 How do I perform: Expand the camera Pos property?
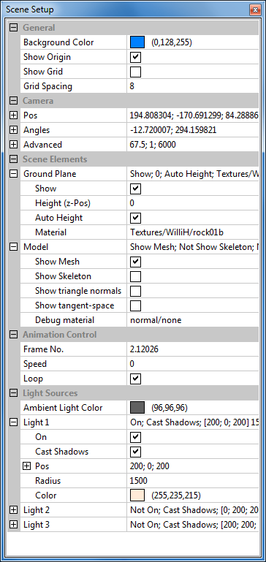[x=13, y=115]
